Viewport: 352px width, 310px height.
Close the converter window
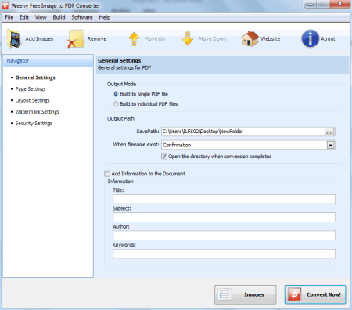[x=339, y=4]
